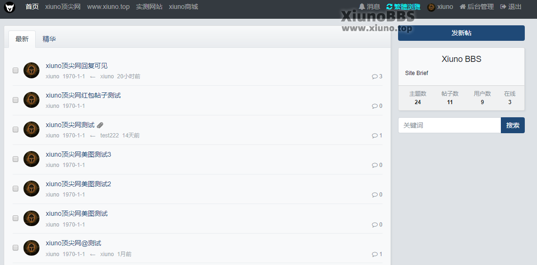This screenshot has width=537, height=265.
Task: Focus the 关键词 search field
Action: coord(449,125)
